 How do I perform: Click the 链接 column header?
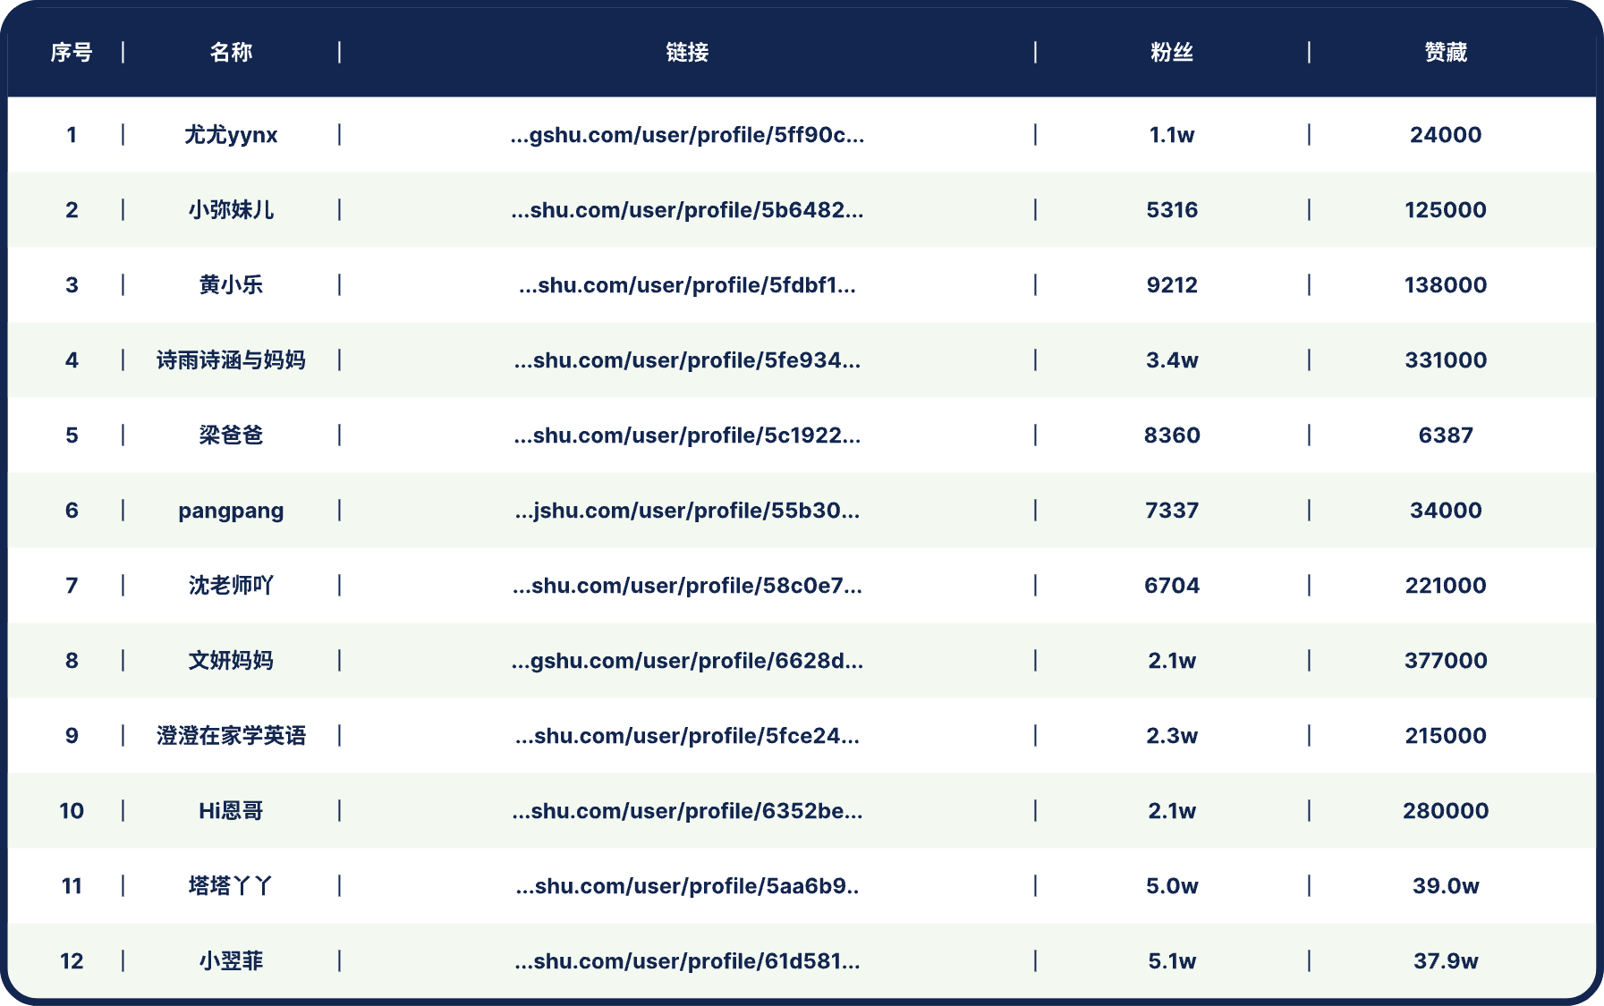[687, 53]
